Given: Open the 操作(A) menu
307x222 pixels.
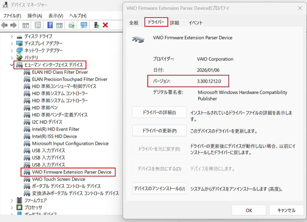Looking at the screenshot, I should (35, 16).
